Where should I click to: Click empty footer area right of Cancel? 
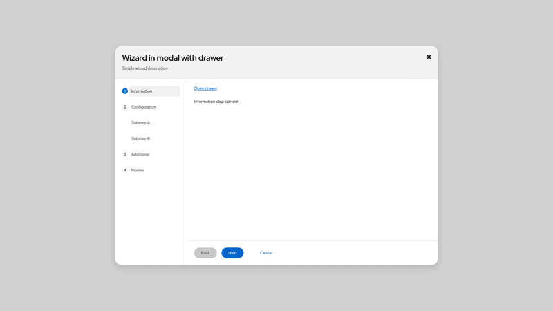coord(359,253)
